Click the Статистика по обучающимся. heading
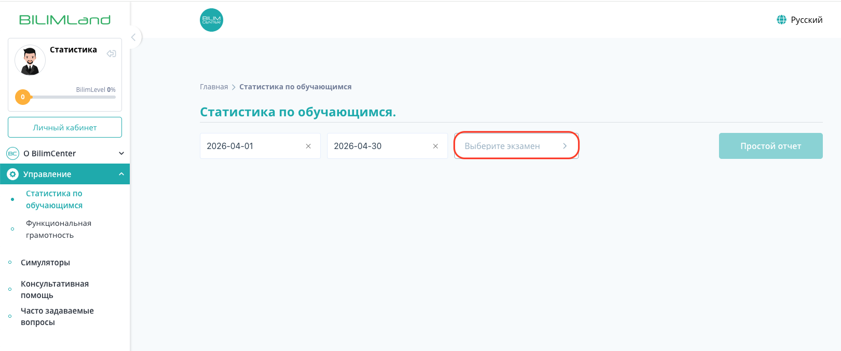 click(298, 112)
